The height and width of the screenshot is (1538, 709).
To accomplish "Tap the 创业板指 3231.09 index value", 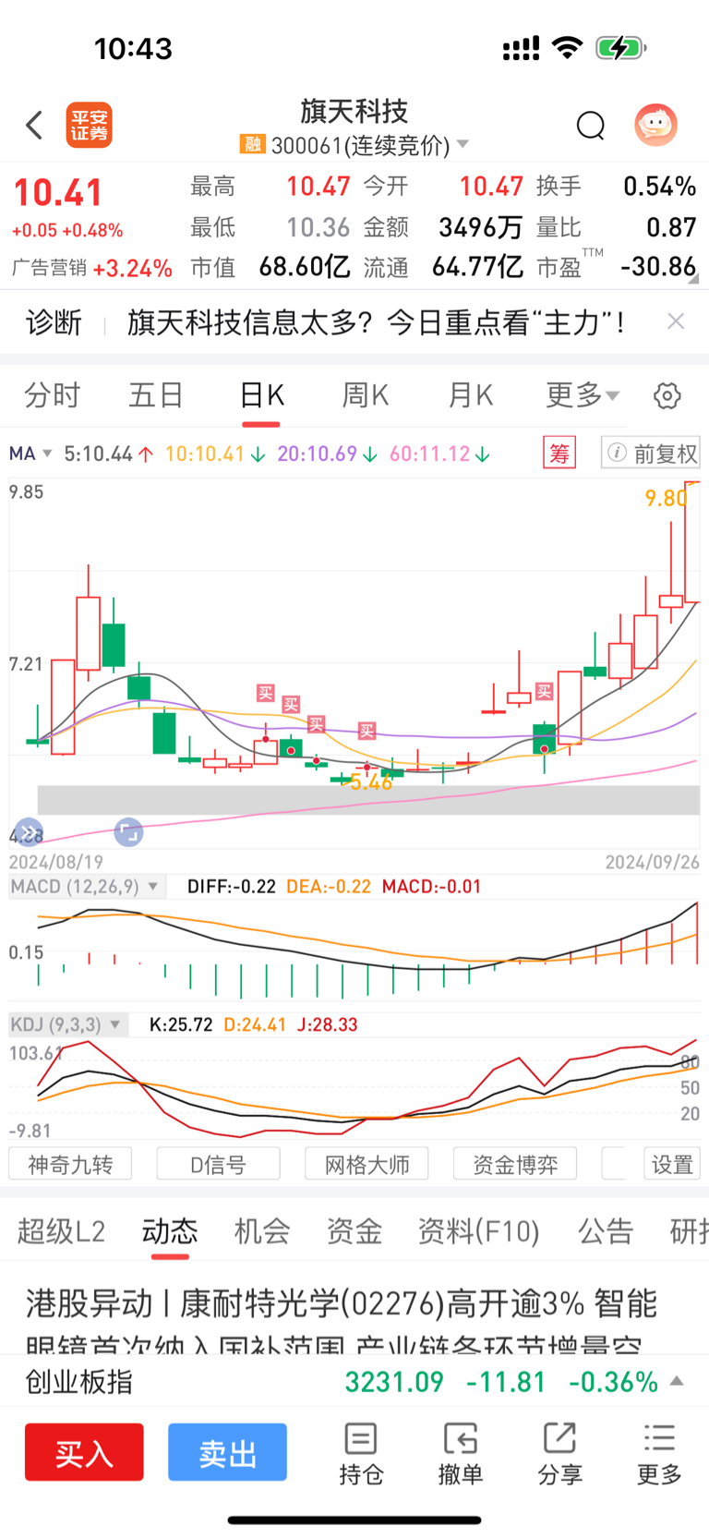I will (394, 1382).
